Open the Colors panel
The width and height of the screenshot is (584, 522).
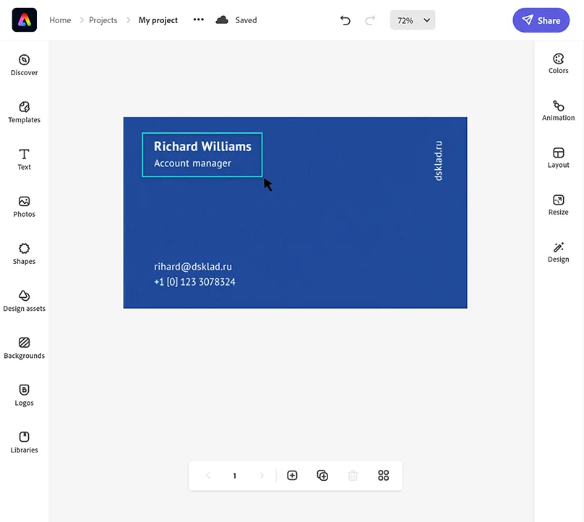tap(558, 63)
